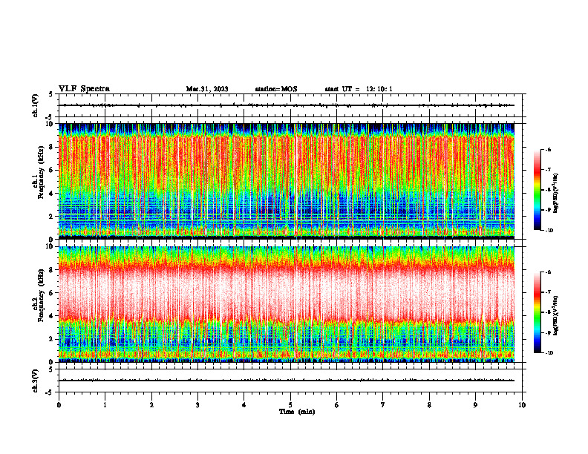Click the '8' minute tick on time axis
The height and width of the screenshot is (454, 588).
[429, 405]
